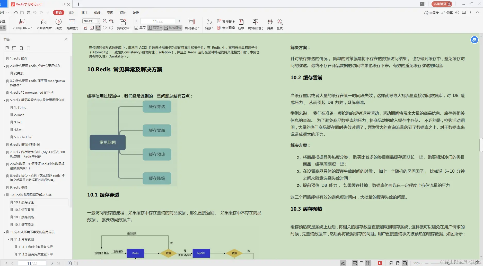Collapse the 11.1 分布式锁 bookmark node
The width and height of the screenshot is (483, 266).
coord(9,239)
